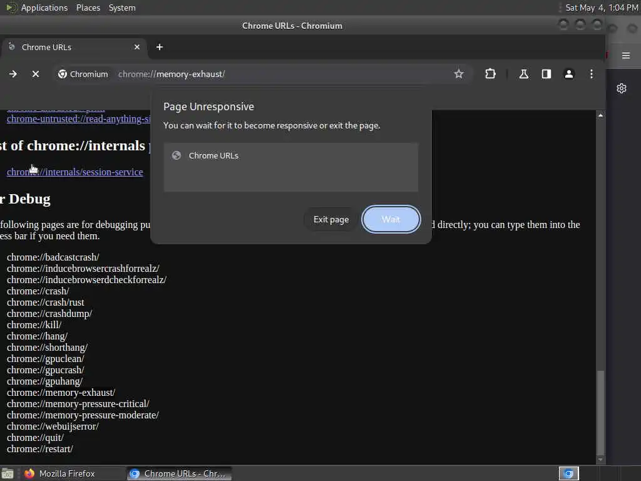This screenshot has height=481, width=641.
Task: Click the Exit page button
Action: (331, 220)
